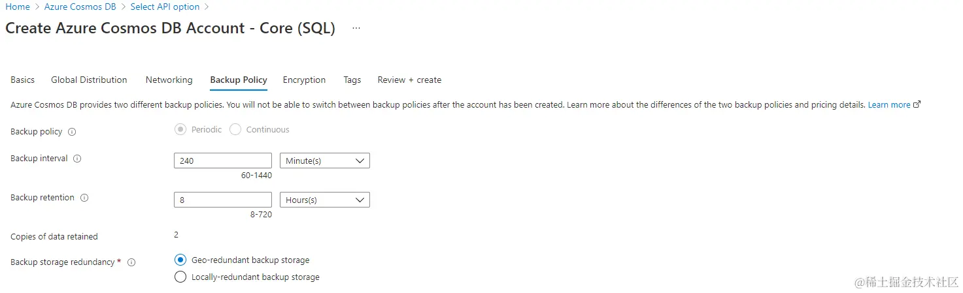Screen dimensions: 963x293
Task: Show Backup retention info icon
Action: pos(84,198)
